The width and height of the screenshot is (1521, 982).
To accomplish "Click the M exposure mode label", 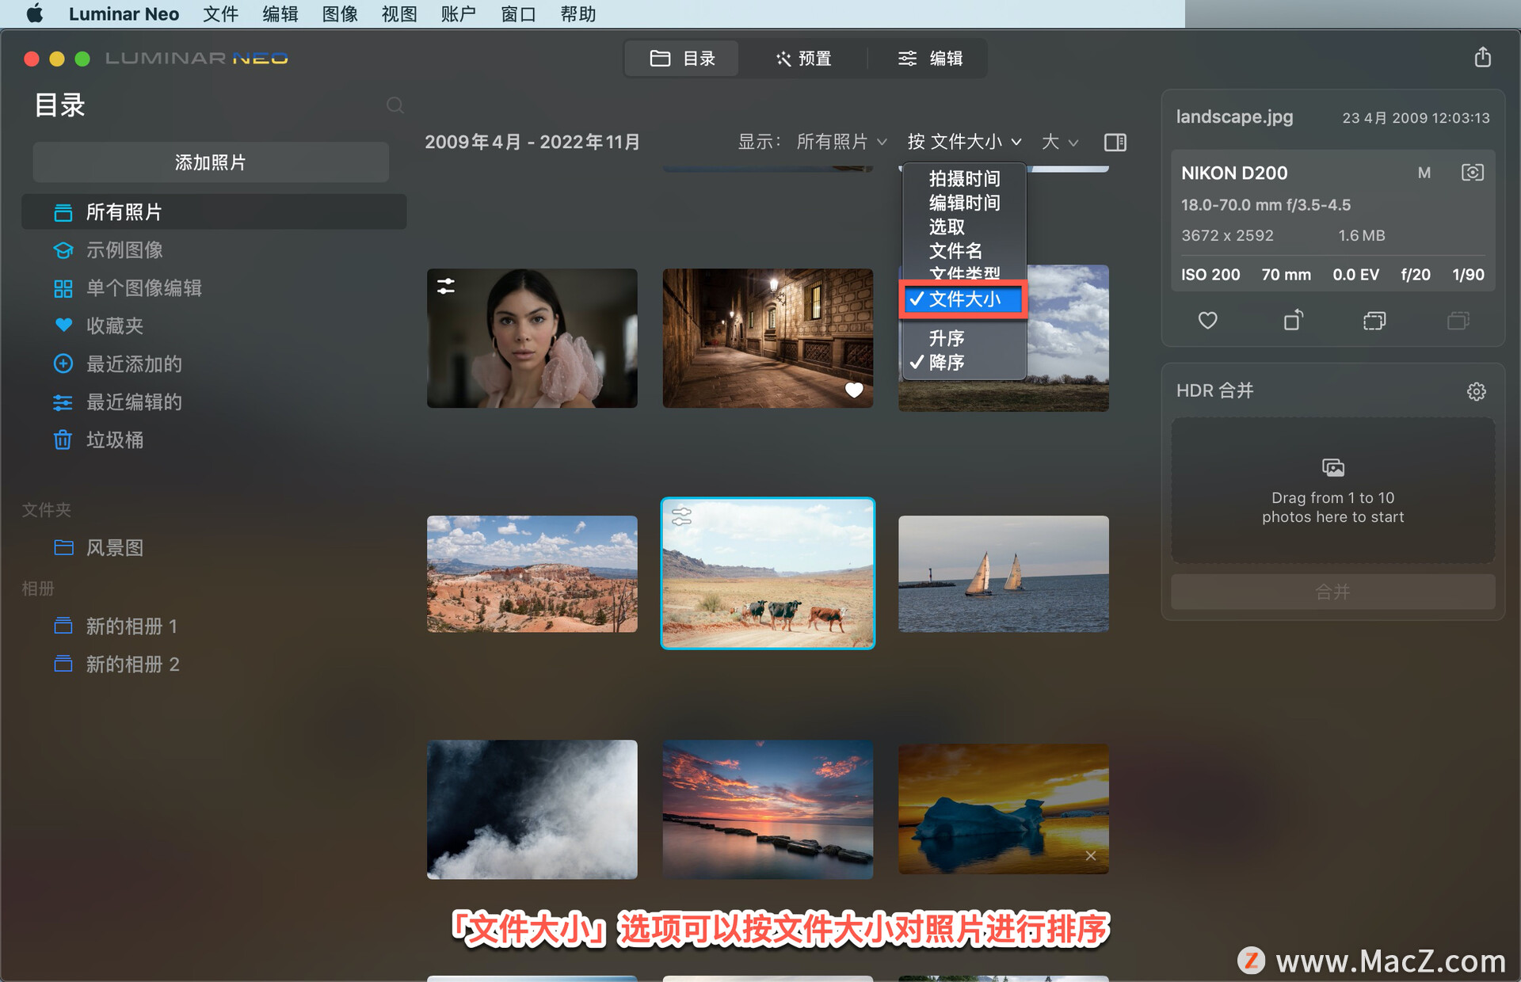I will (1424, 173).
